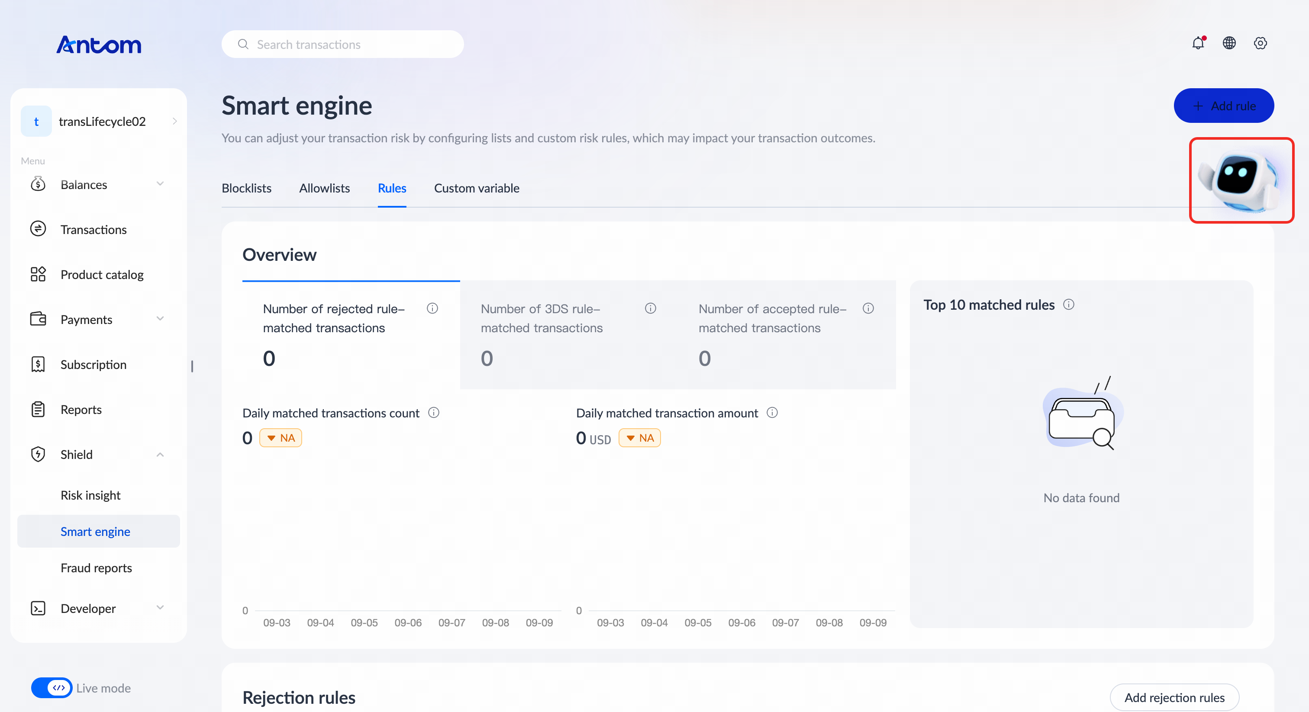This screenshot has width=1309, height=712.
Task: Click the search magnifier icon
Action: [243, 44]
